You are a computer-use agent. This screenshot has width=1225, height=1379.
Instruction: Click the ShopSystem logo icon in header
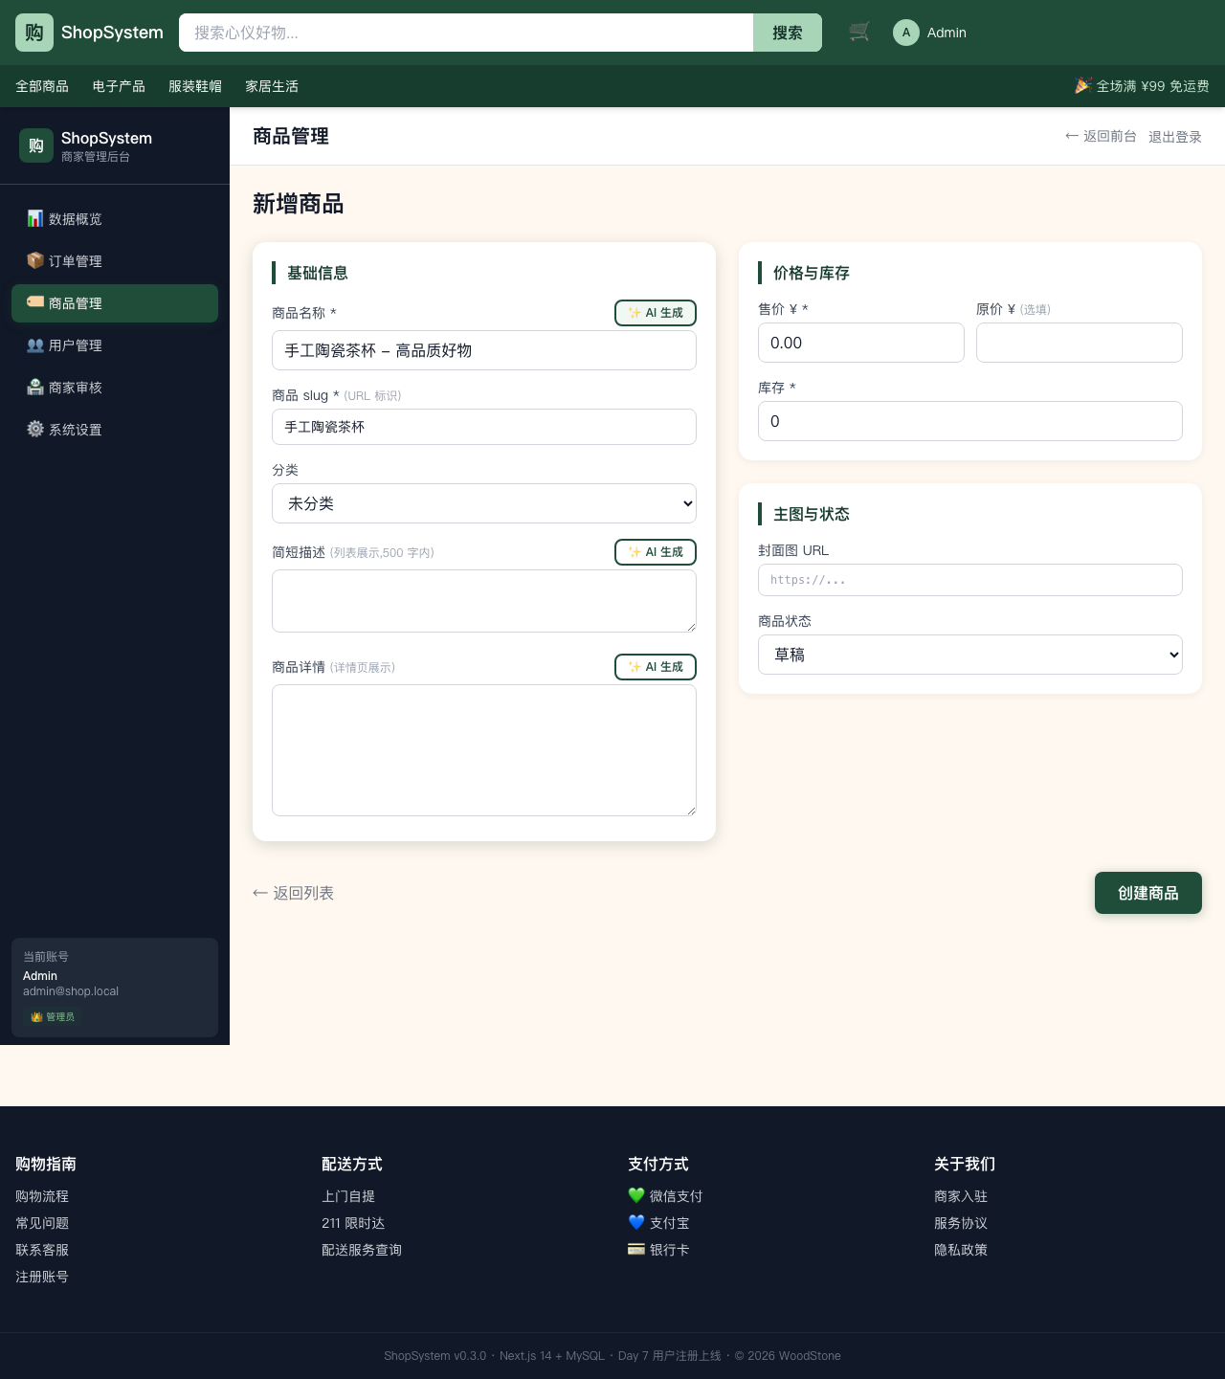[x=34, y=33]
